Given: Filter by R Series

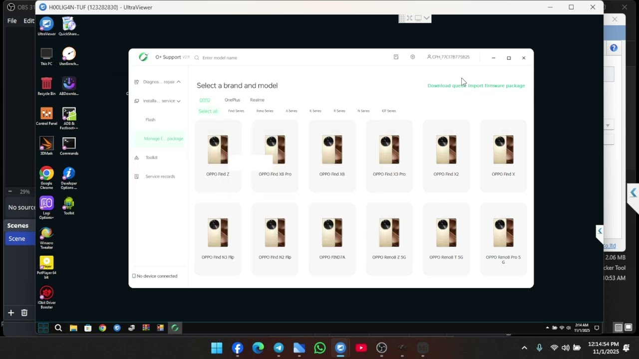Looking at the screenshot, I should (x=339, y=111).
